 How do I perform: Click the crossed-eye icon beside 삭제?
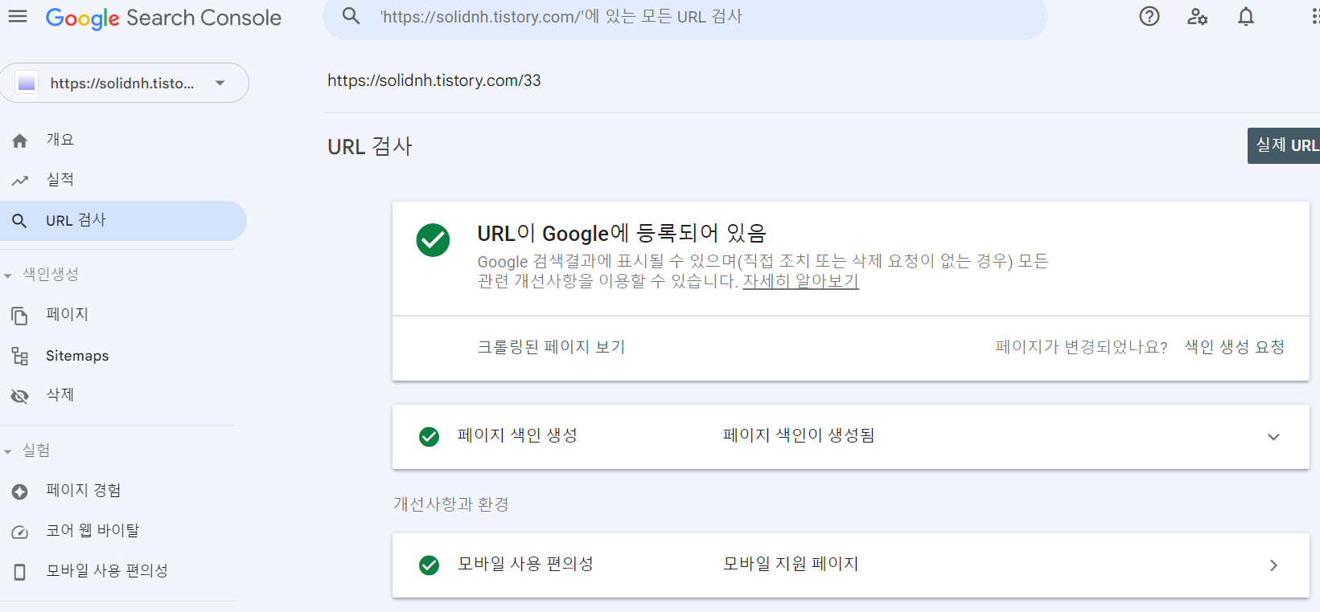coord(20,395)
